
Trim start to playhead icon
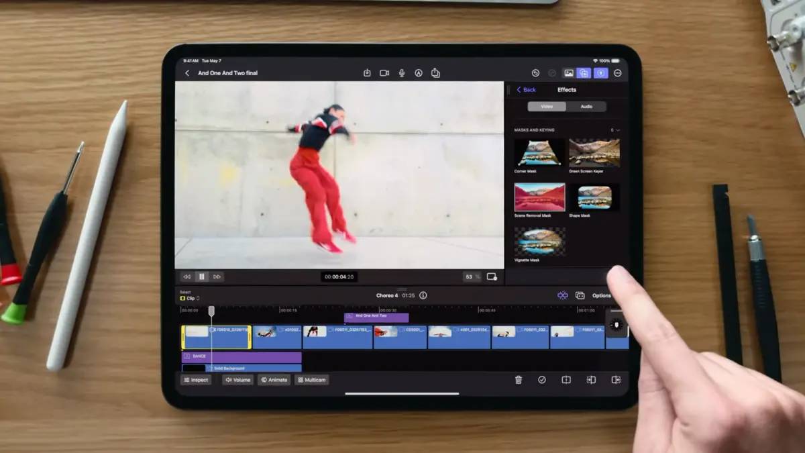point(591,380)
